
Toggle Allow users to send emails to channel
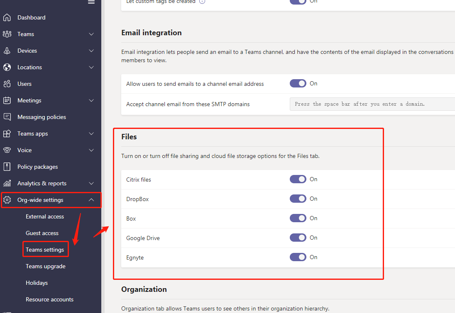[298, 83]
